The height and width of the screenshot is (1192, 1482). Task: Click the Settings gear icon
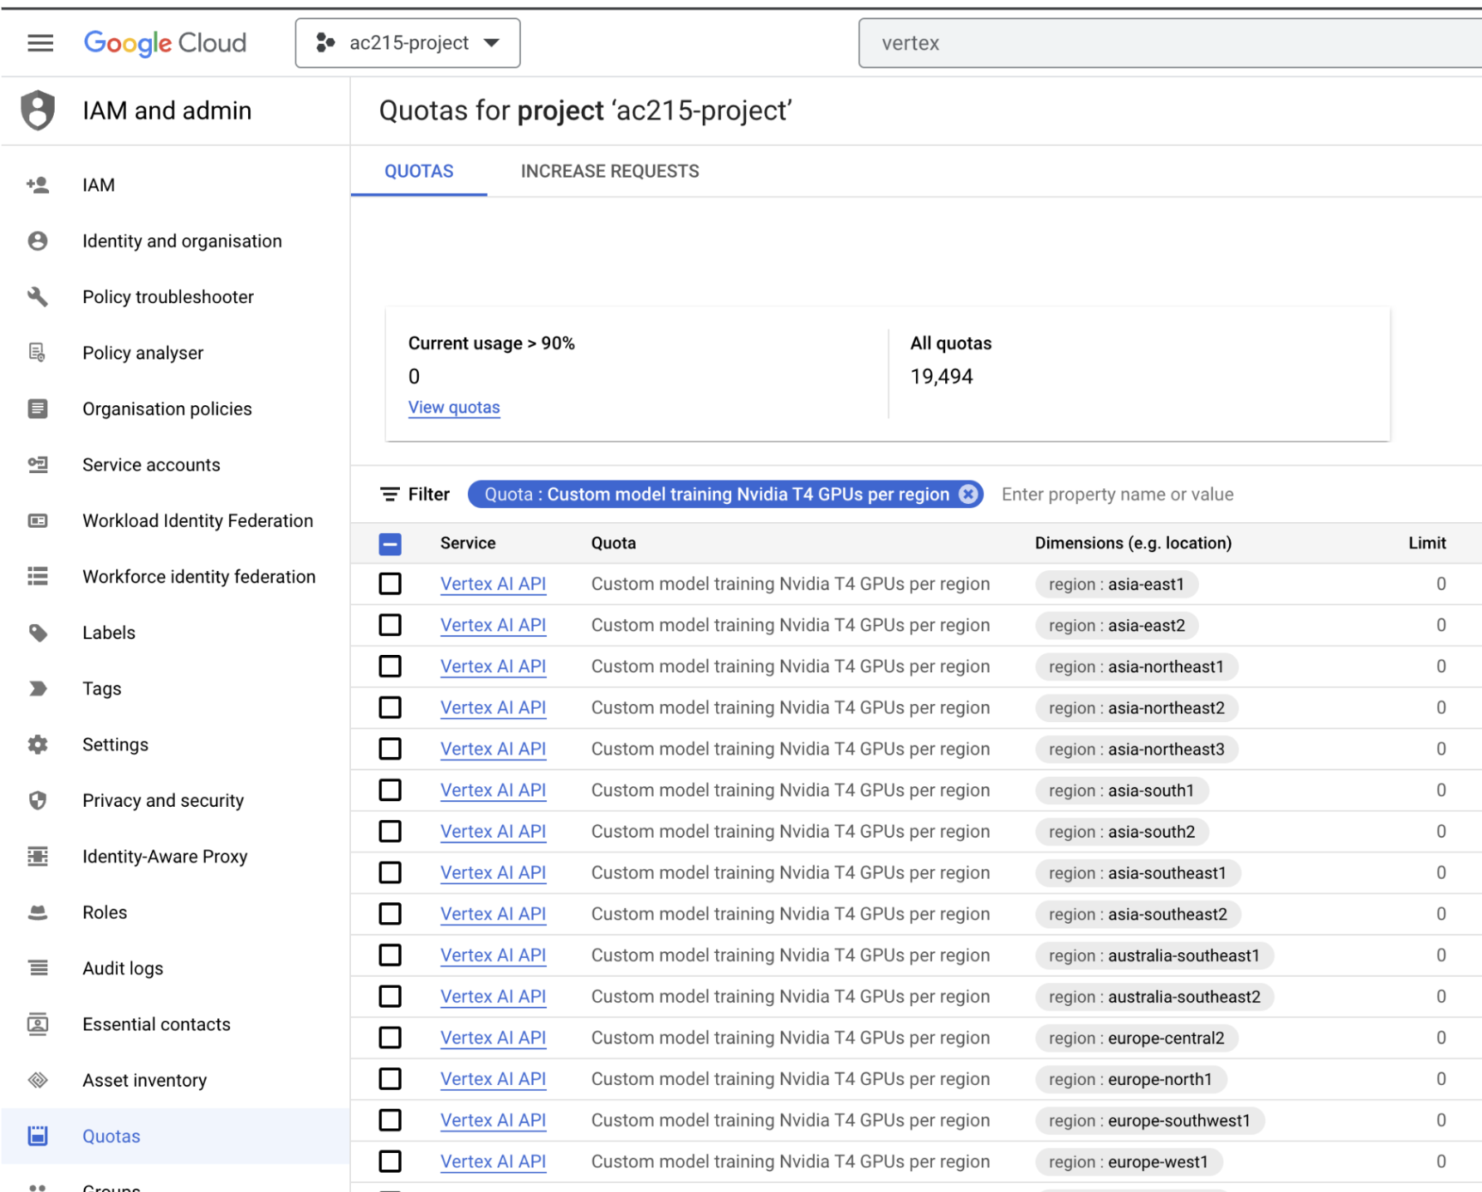tap(37, 745)
